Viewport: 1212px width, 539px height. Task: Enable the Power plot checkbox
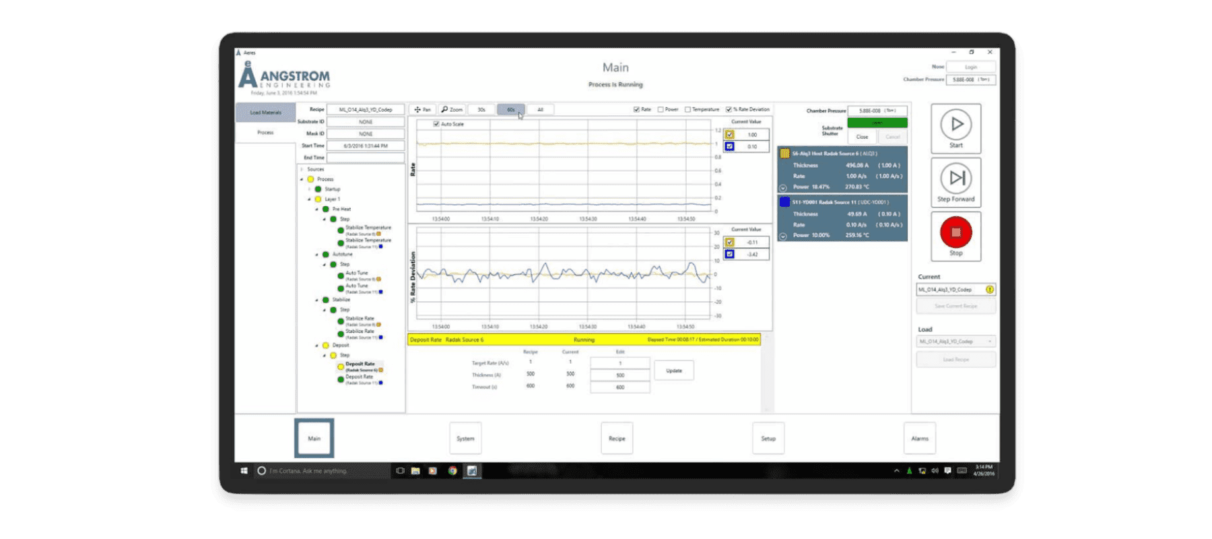[661, 109]
